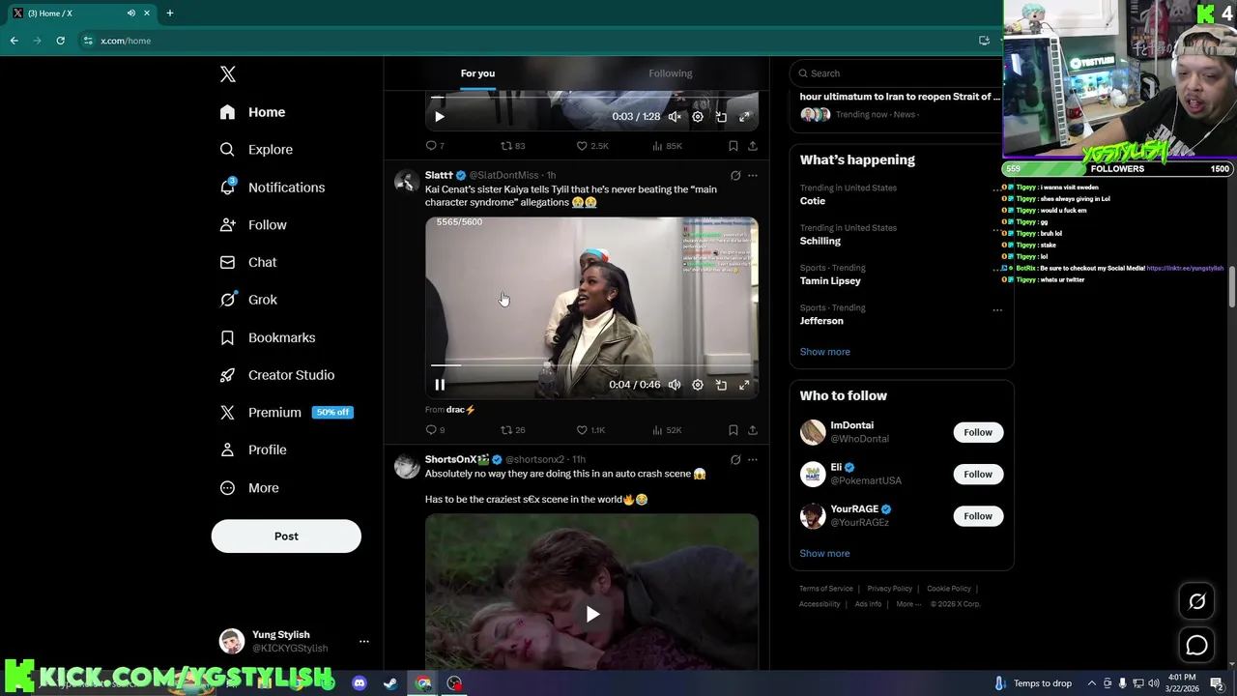This screenshot has height=696, width=1237.
Task: Open the Follow sidebar item
Action: pos(253,225)
